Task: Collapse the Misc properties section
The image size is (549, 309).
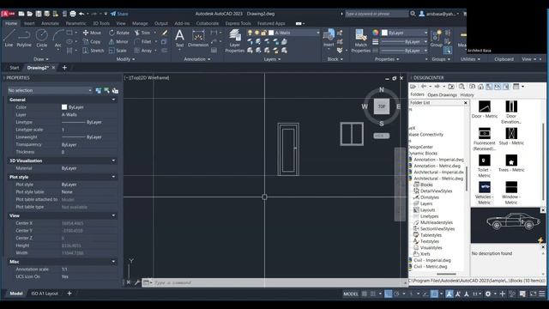Action: [113, 262]
